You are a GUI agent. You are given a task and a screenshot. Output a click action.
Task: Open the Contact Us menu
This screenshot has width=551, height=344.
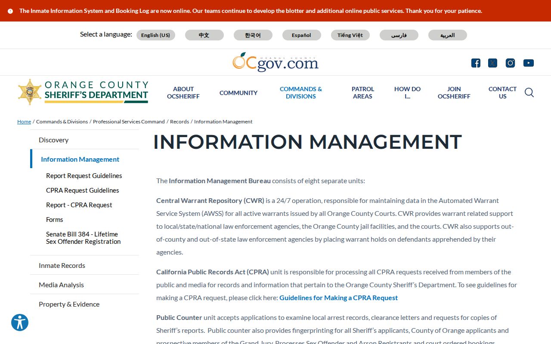(502, 93)
